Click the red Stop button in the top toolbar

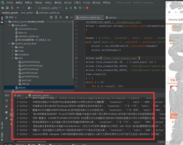pos(87,8)
